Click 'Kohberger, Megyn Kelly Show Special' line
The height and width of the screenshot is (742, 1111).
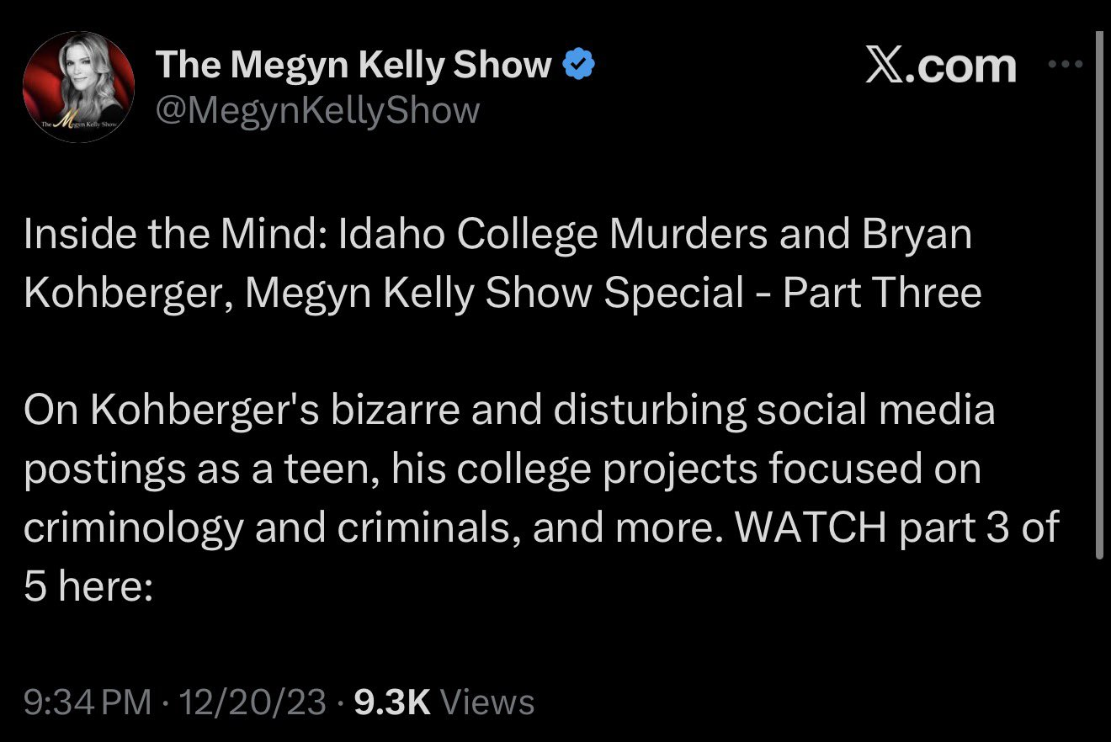tap(383, 293)
